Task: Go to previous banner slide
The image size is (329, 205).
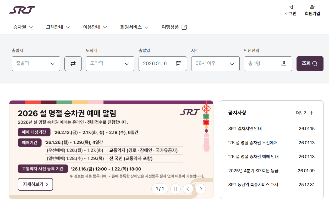Action: 188,189
